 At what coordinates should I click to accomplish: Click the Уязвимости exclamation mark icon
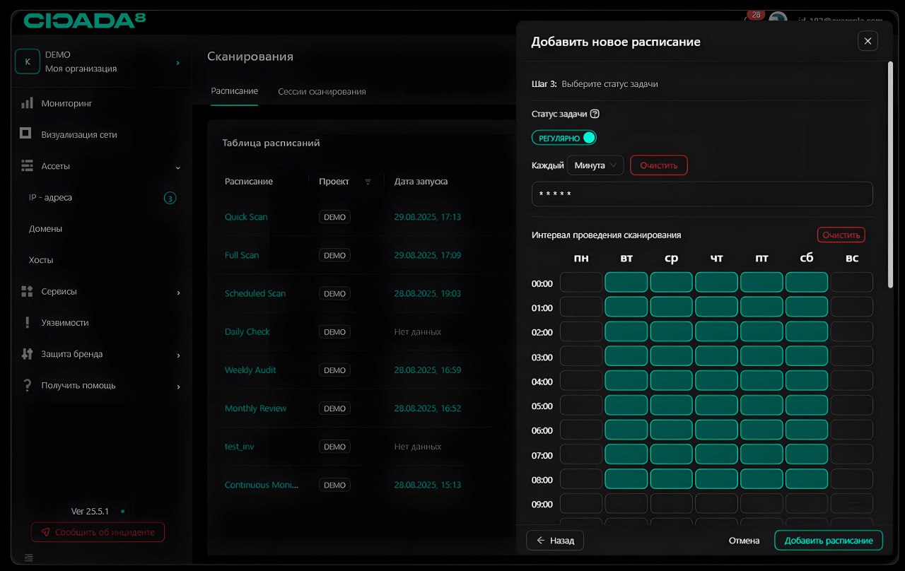(27, 322)
